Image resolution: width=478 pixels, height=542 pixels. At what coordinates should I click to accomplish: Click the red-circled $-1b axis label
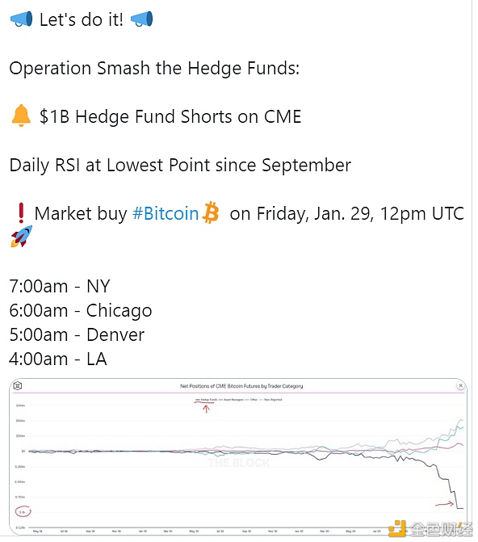[x=23, y=511]
